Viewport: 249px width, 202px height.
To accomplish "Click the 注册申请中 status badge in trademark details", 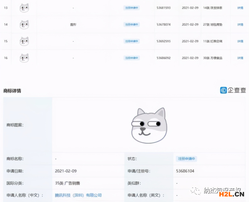I will pos(186,159).
